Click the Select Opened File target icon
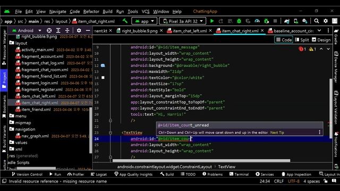340x191 pixels. coord(49,31)
